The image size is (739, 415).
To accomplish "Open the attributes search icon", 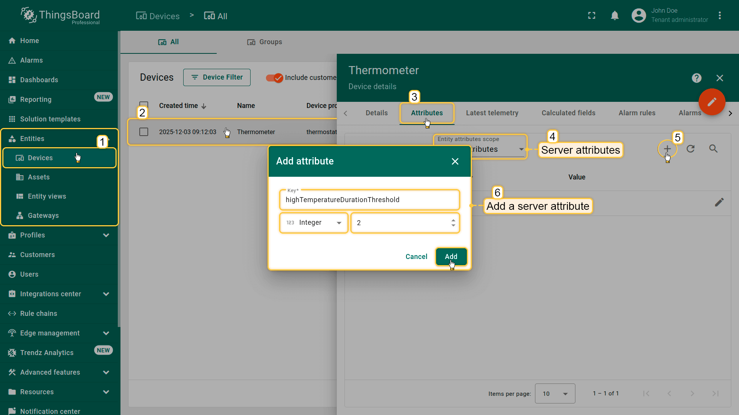I will tap(713, 149).
